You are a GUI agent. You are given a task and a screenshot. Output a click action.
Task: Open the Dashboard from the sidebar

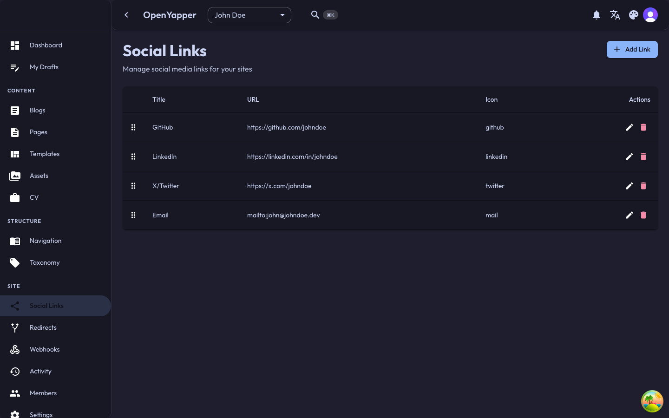pyautogui.click(x=46, y=45)
